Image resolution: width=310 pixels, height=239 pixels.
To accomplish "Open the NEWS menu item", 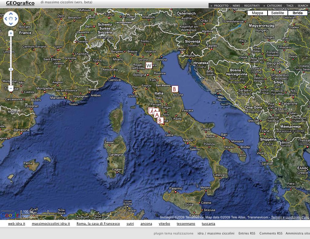I will coord(236,6).
